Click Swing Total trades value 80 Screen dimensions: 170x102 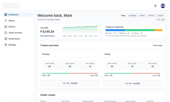pos(112,66)
